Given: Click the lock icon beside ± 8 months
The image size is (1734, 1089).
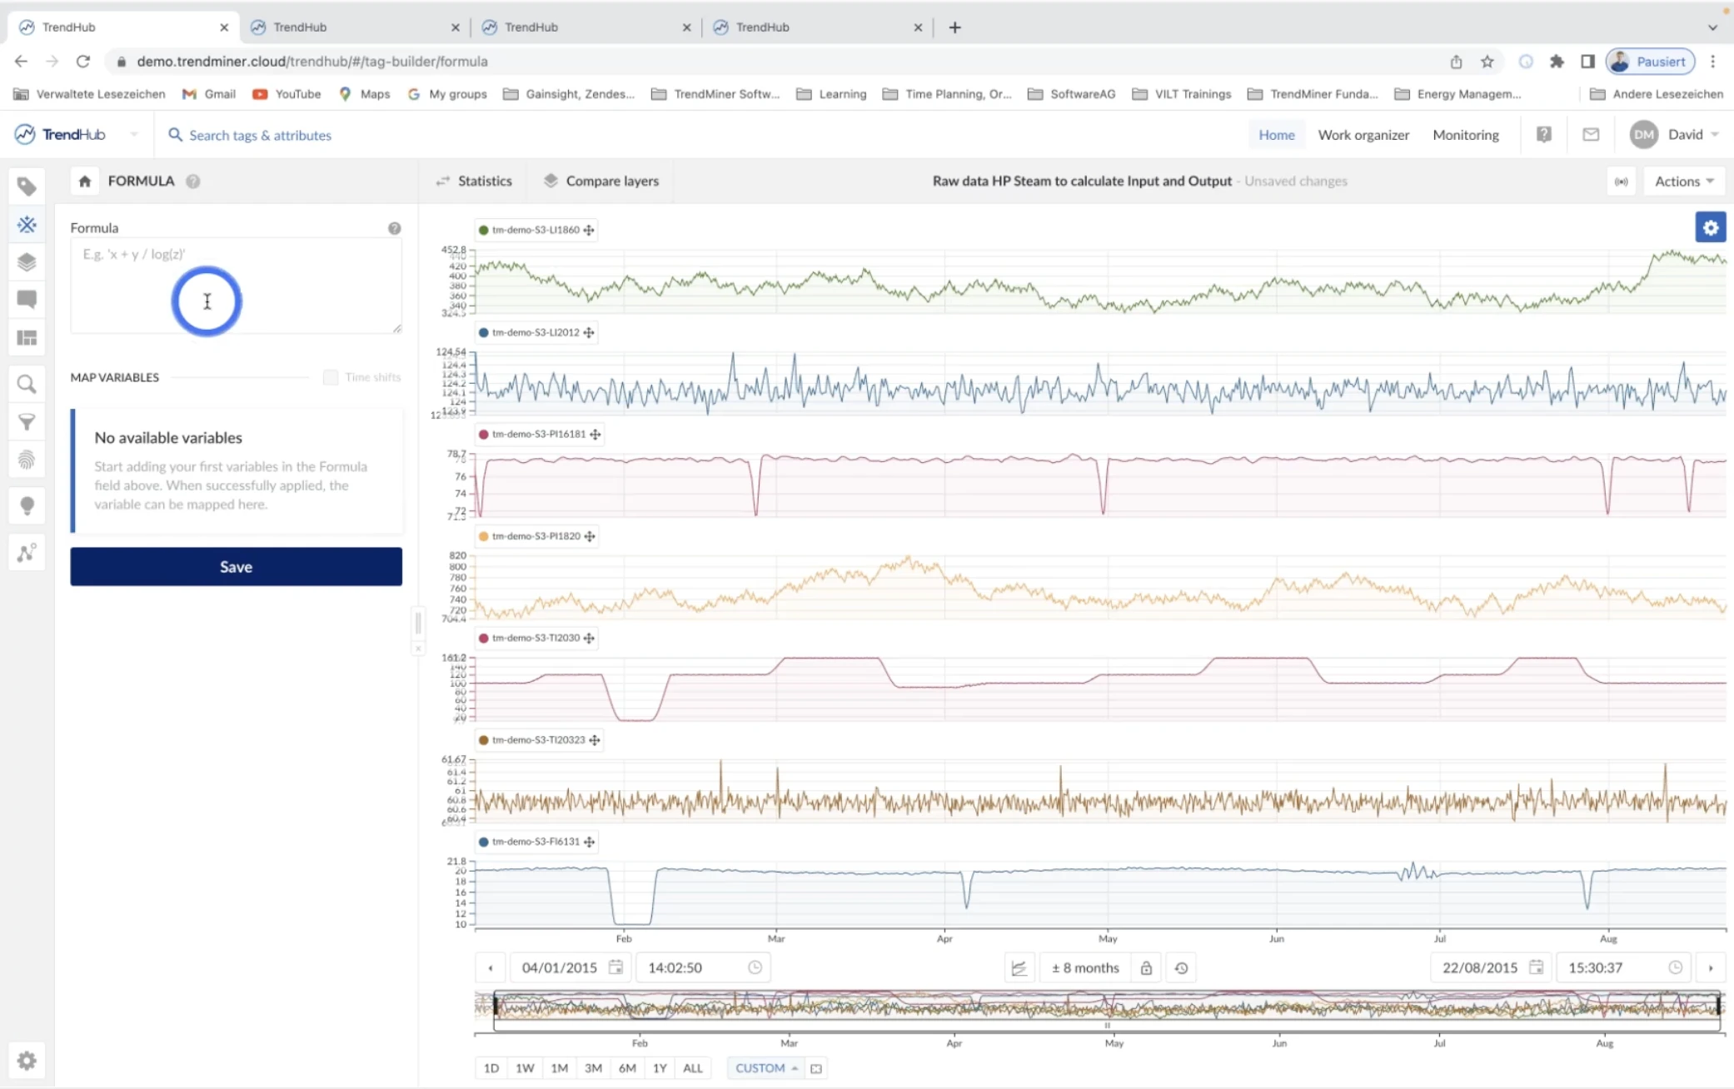Looking at the screenshot, I should (1146, 967).
